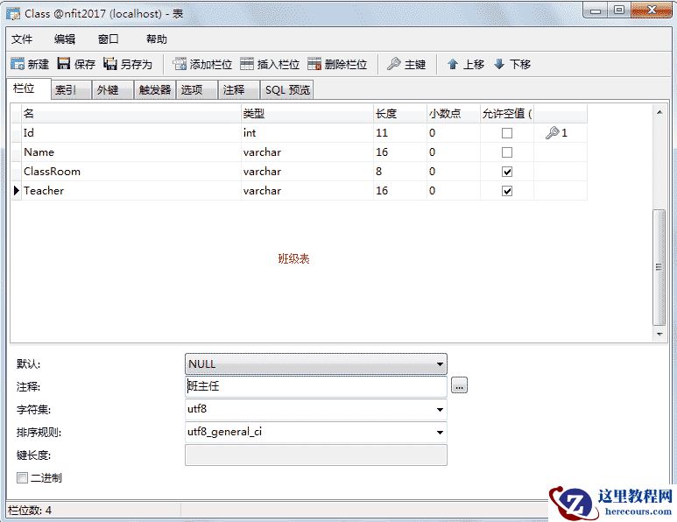Switch to the 注释 tab

pos(238,90)
